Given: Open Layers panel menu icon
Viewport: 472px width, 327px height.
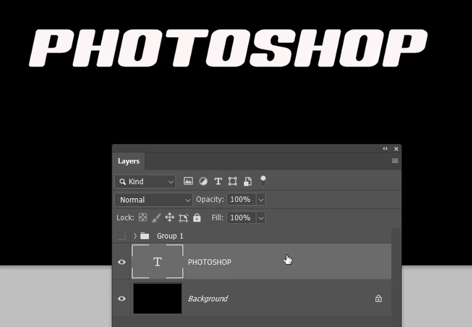Looking at the screenshot, I should pos(395,161).
